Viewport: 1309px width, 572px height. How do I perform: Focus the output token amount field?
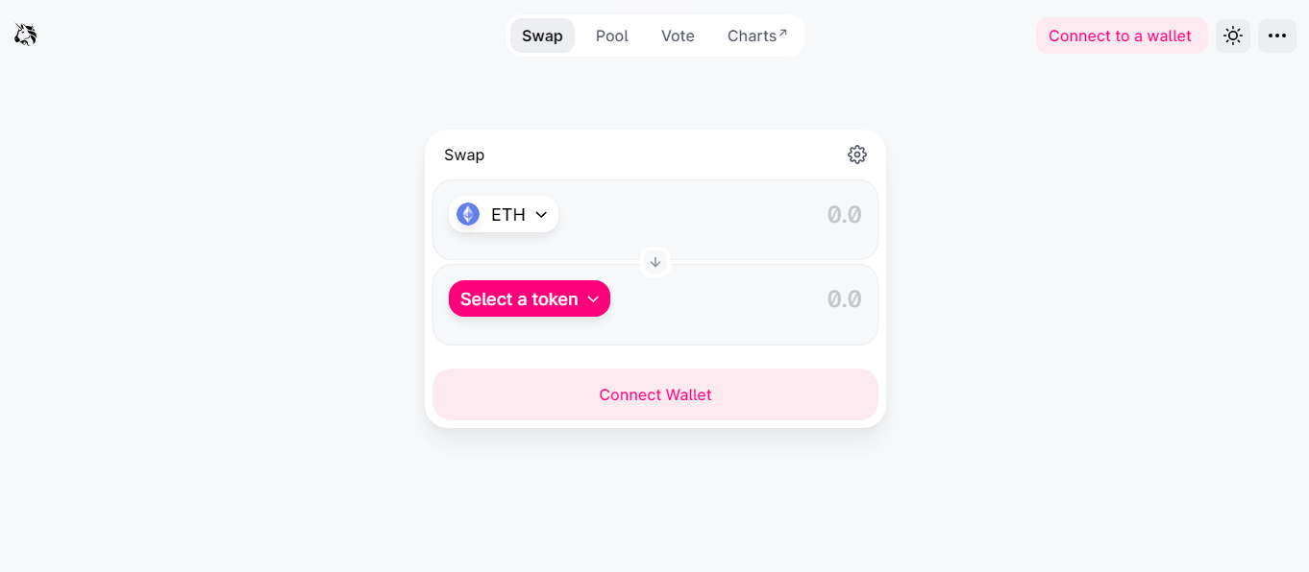pyautogui.click(x=740, y=298)
